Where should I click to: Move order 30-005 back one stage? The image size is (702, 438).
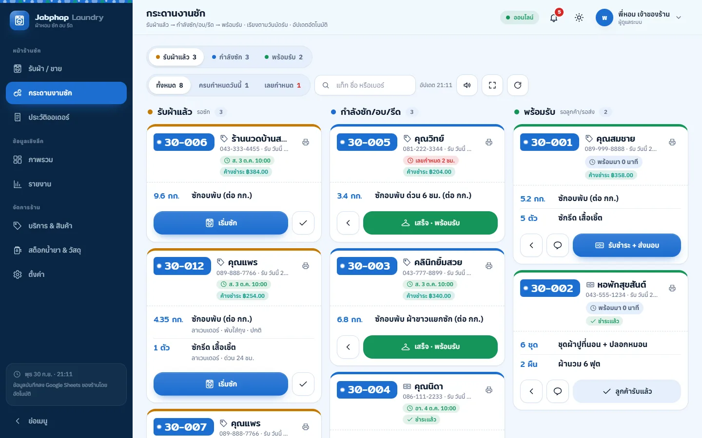pos(348,223)
